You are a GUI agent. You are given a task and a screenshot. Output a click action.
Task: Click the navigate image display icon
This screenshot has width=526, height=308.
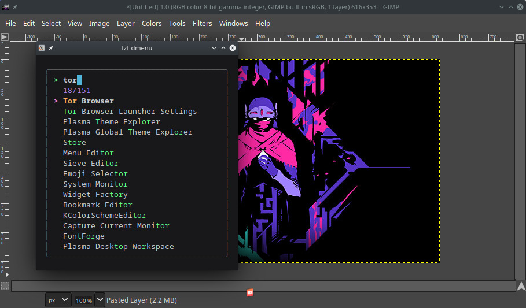pos(521,286)
